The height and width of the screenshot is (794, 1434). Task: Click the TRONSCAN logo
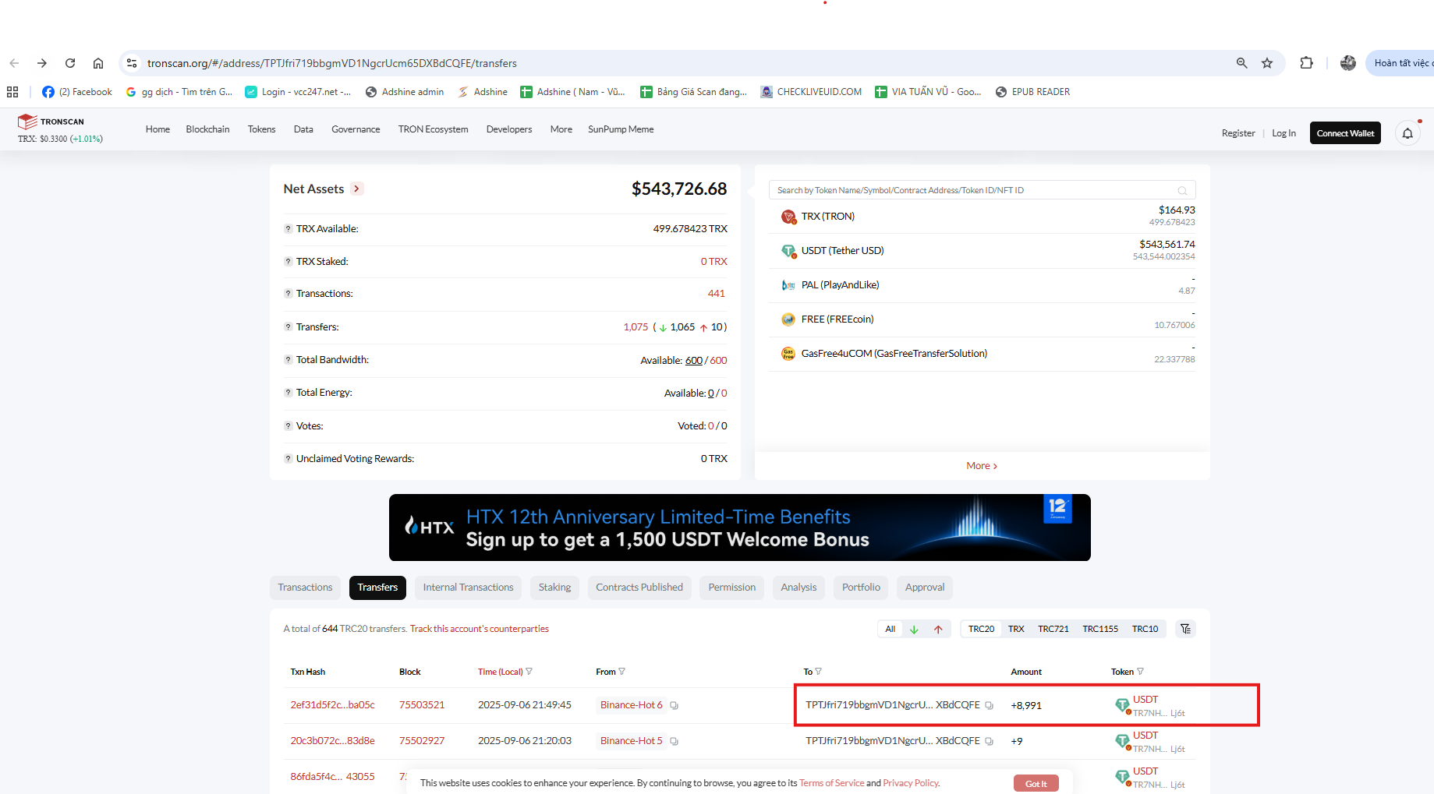point(51,122)
